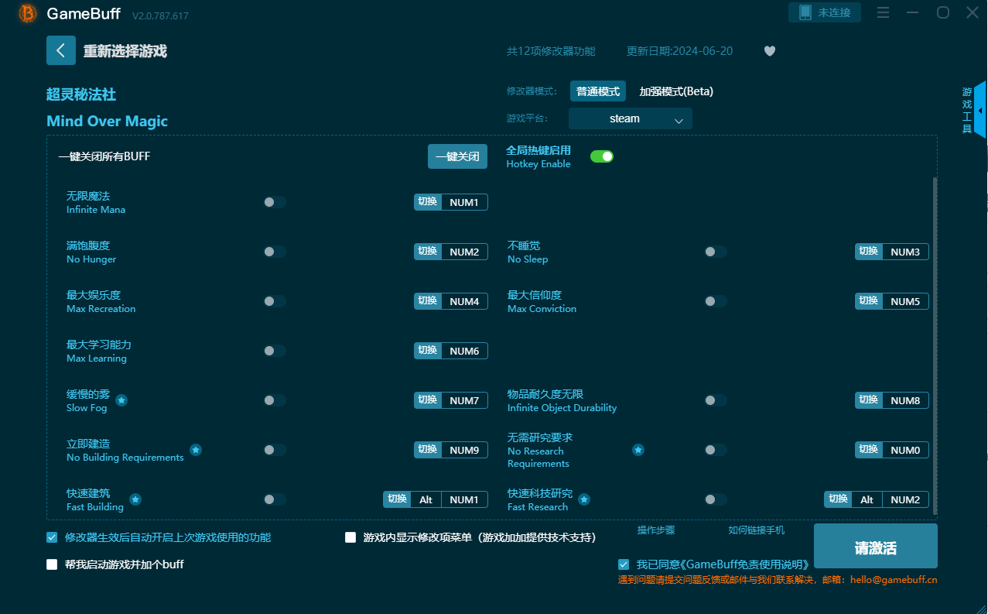
Task: Turn on Max Learning toggle
Action: pyautogui.click(x=275, y=351)
